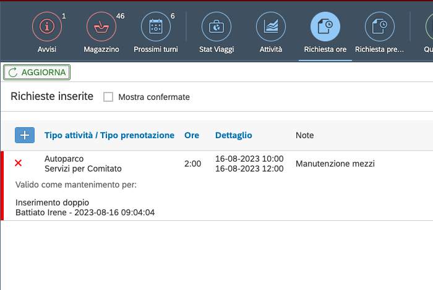Open the Stat Viaggi icon
This screenshot has height=290, width=433.
pos(216,27)
